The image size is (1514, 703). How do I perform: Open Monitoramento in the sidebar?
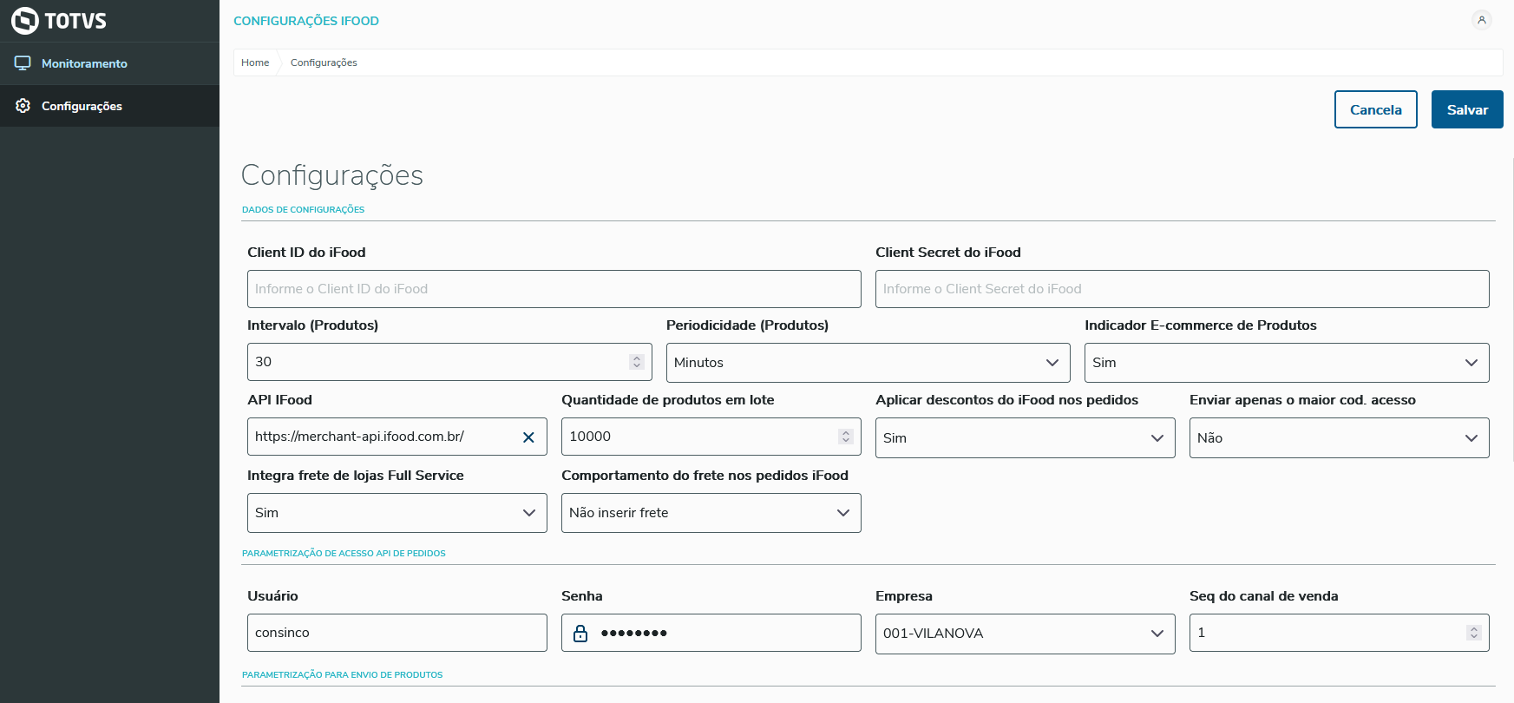tap(84, 63)
